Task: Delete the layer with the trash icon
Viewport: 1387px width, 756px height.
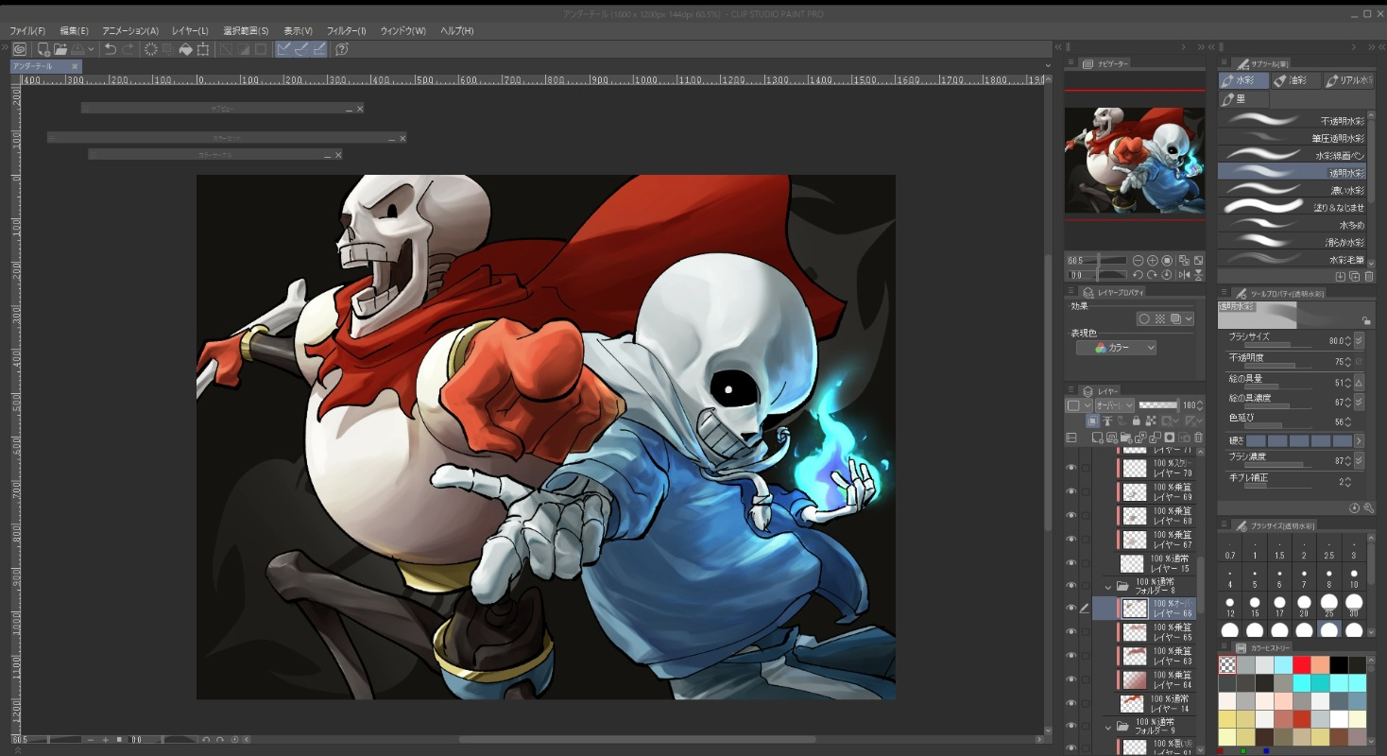Action: (1198, 438)
